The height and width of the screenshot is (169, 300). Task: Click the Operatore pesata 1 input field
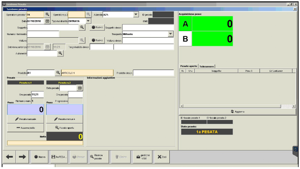[x=35, y=14]
